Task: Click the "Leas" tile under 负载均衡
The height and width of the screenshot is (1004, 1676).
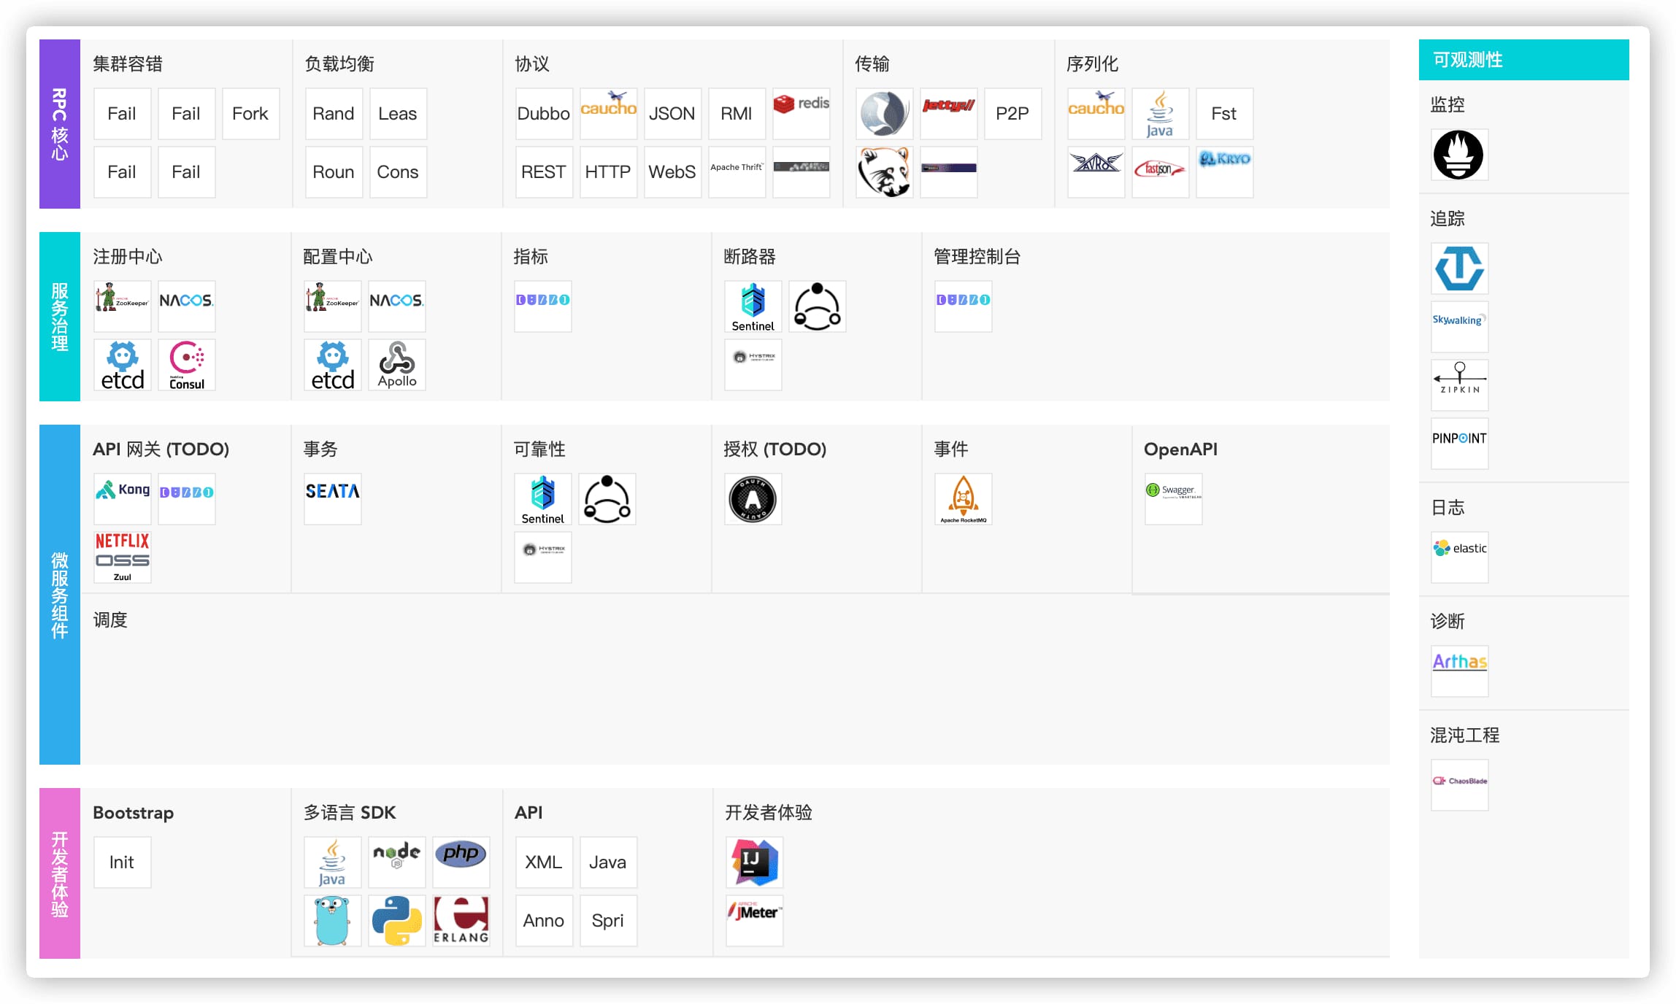Action: click(x=399, y=114)
